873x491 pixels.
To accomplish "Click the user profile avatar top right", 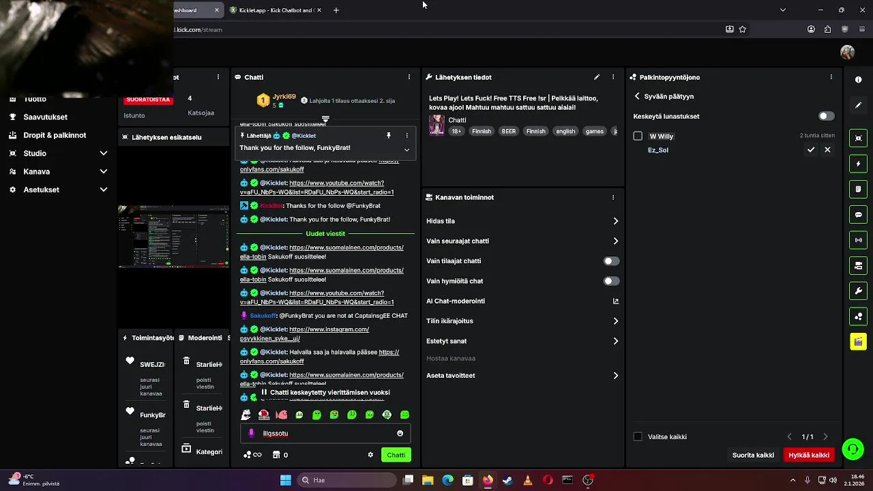I will pyautogui.click(x=847, y=52).
